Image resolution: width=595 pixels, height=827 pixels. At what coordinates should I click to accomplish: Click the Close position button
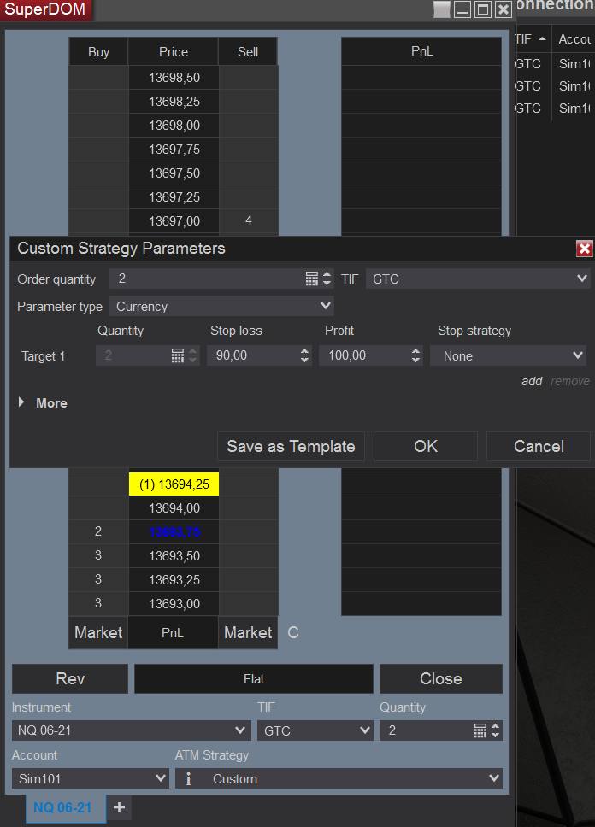click(x=441, y=679)
